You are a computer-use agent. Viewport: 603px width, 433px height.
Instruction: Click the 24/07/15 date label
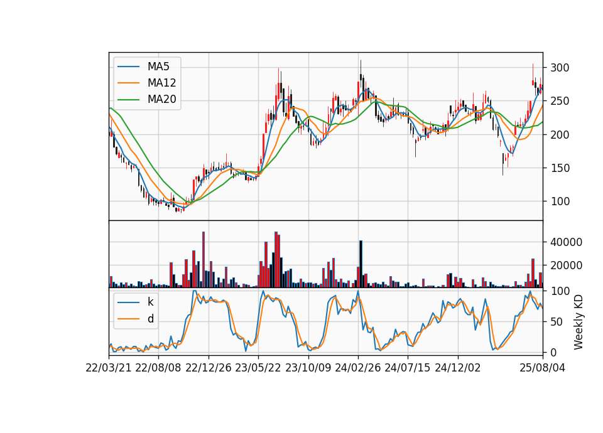tap(407, 368)
